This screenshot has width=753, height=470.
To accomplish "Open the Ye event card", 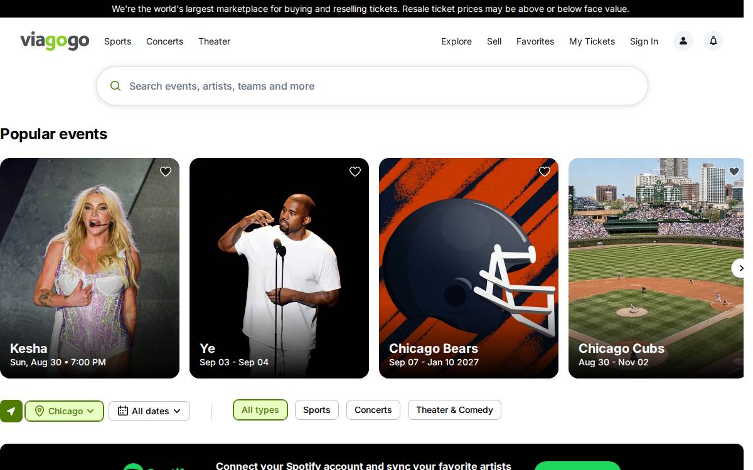I will (279, 268).
